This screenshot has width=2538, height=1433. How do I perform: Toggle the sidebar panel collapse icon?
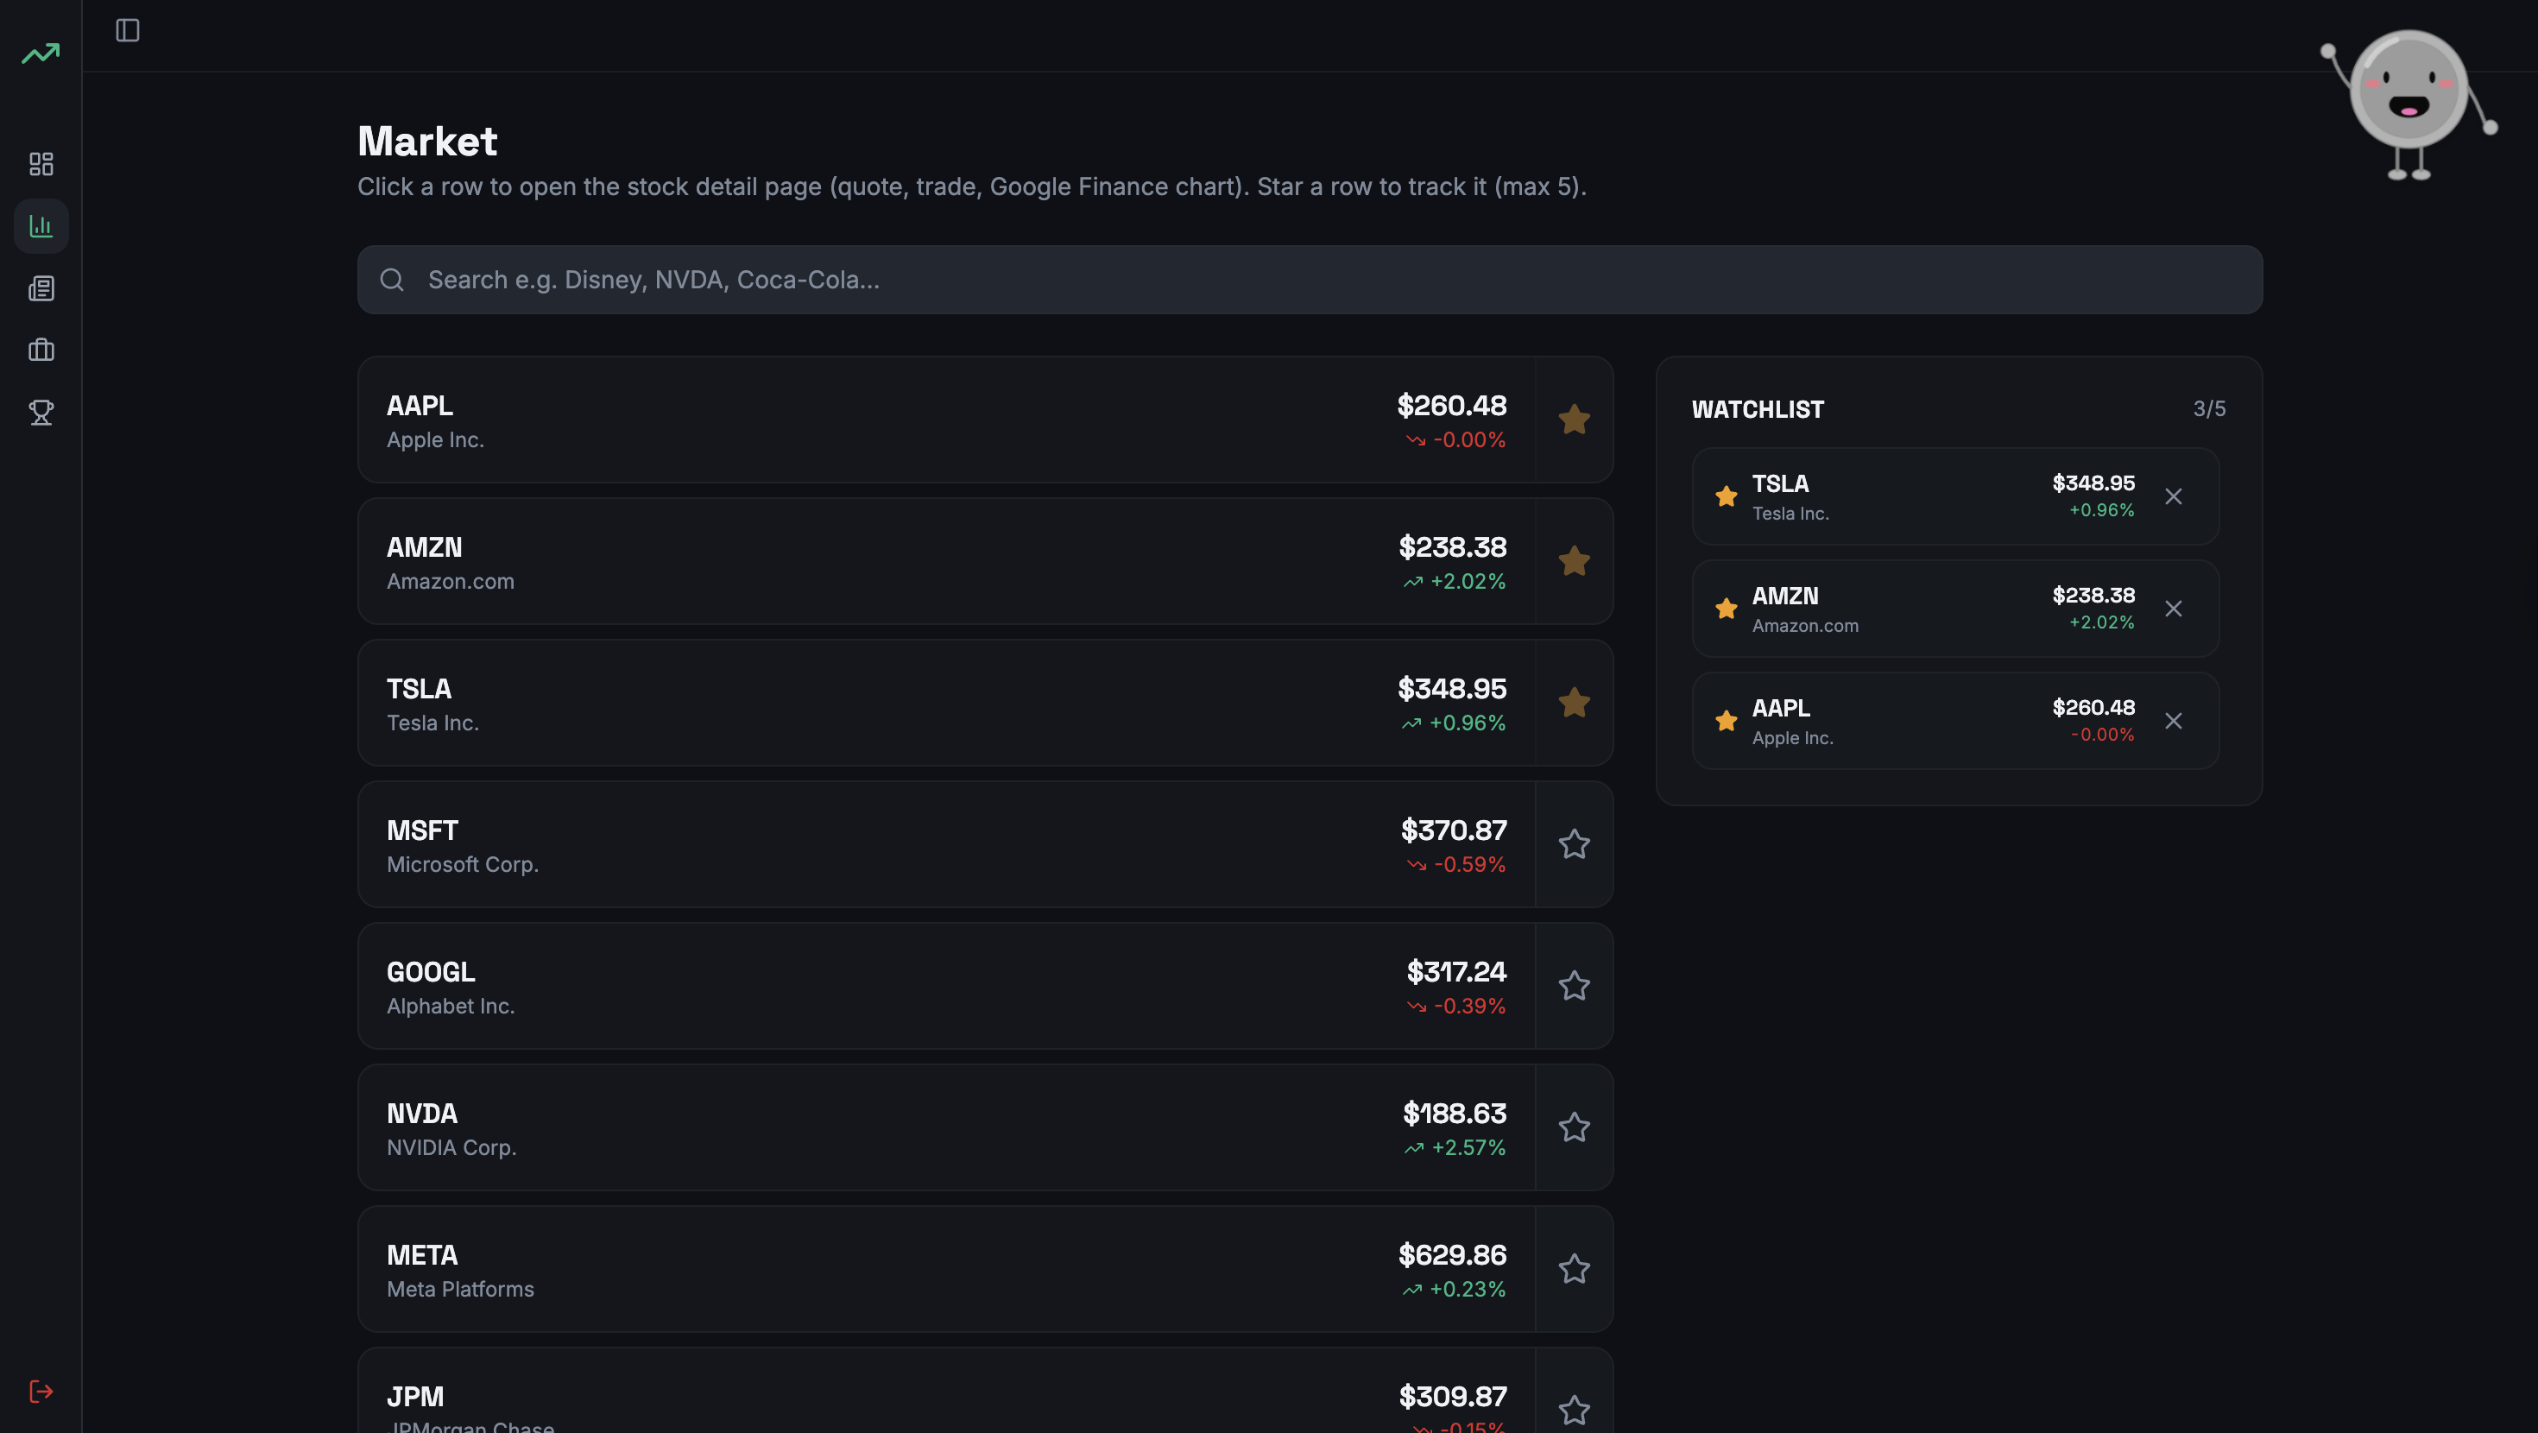pos(127,30)
